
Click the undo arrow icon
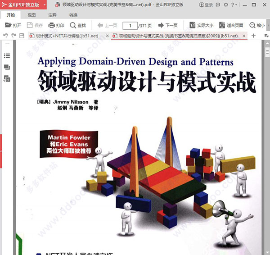pyautogui.click(x=5, y=36)
